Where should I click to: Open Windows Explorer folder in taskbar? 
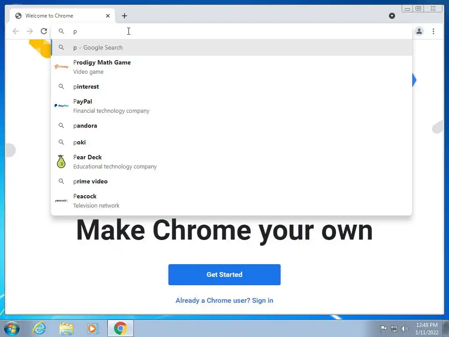pos(66,328)
